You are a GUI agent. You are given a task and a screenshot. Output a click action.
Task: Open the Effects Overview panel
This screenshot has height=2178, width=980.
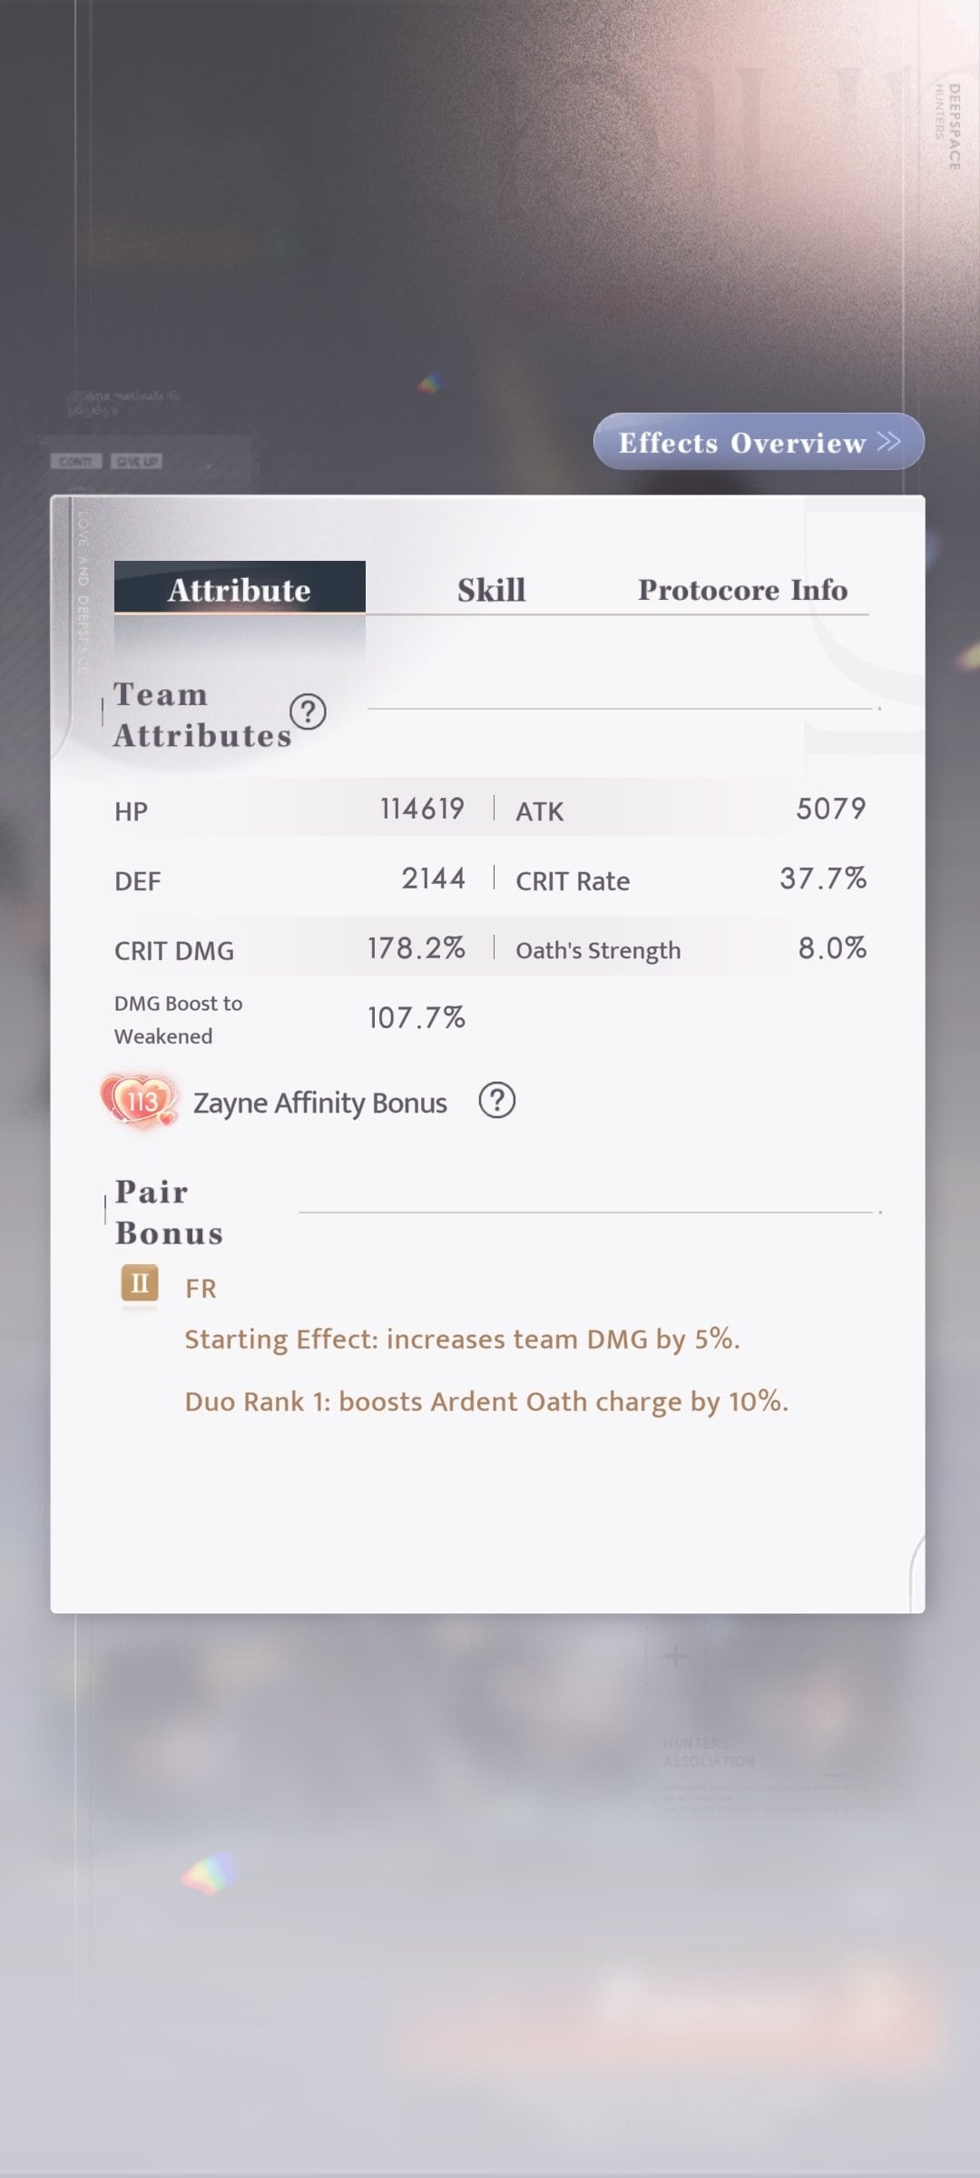[x=742, y=443]
